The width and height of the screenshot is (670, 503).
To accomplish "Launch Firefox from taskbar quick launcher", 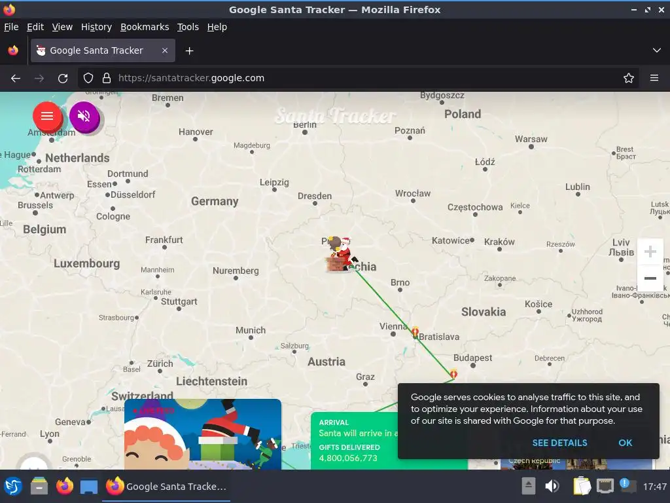I will 65,487.
